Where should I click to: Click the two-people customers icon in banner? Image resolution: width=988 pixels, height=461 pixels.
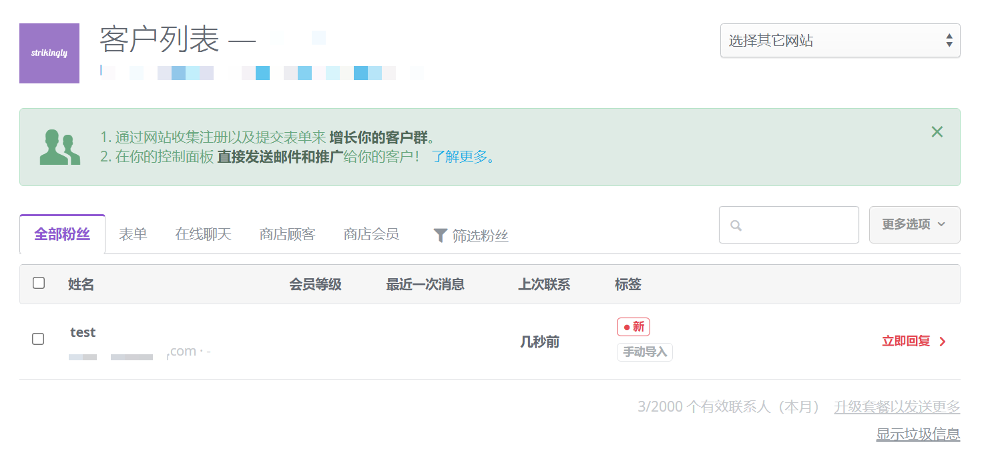[59, 147]
